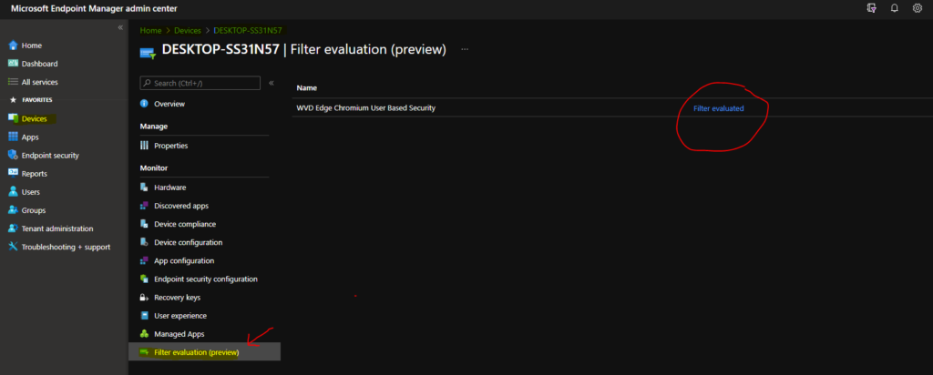Open the settings gear in the header
Viewport: 933px width, 375px height.
(917, 8)
